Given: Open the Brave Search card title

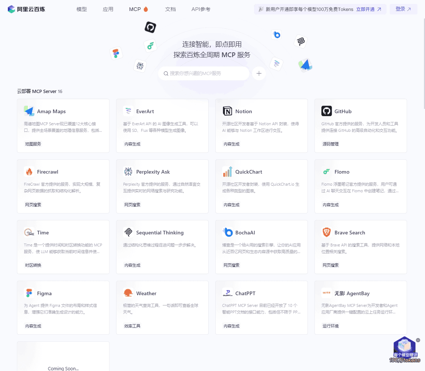Looking at the screenshot, I should pos(350,233).
